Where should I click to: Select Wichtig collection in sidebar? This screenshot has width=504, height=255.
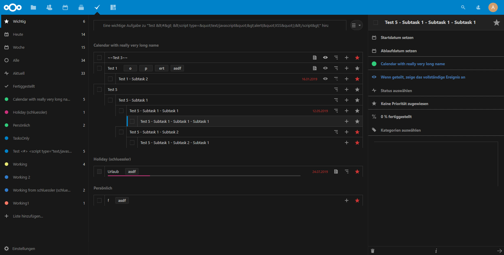(44, 21)
